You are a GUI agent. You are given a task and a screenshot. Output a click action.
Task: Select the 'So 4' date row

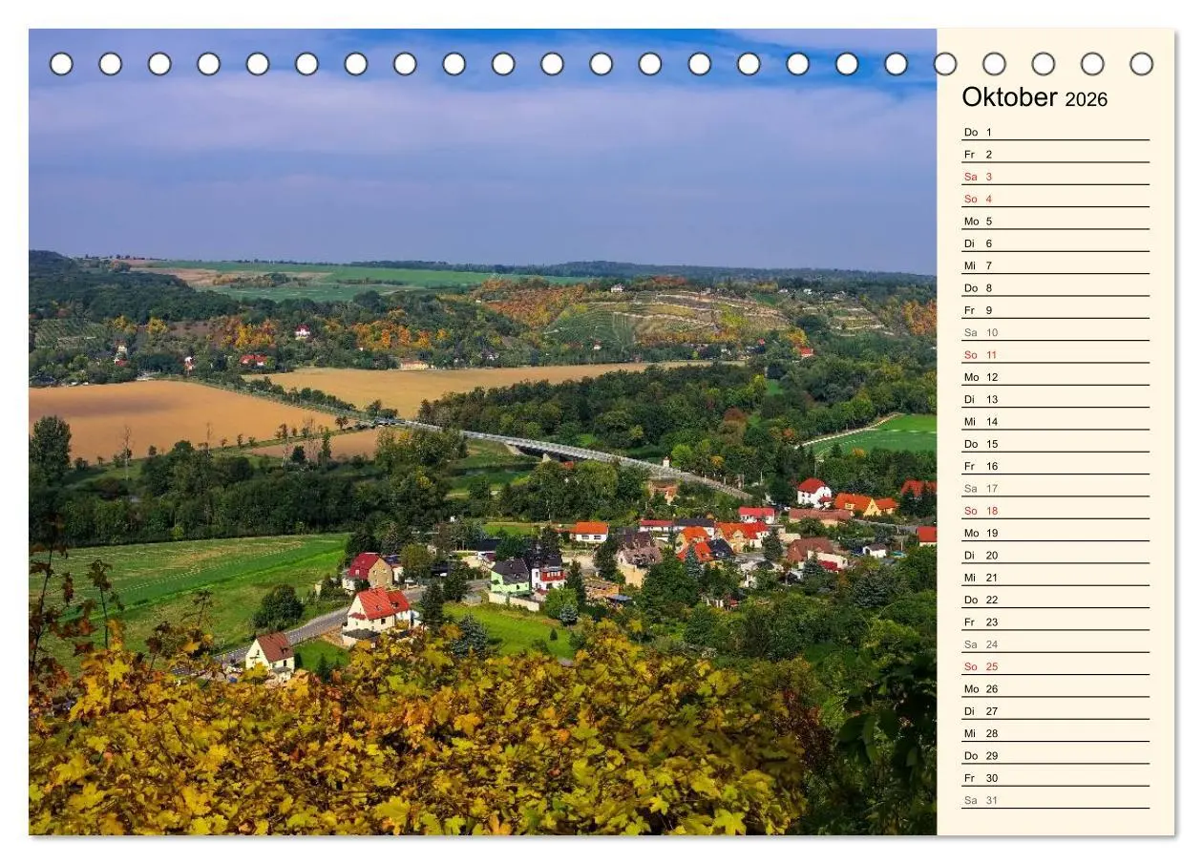click(x=1055, y=199)
